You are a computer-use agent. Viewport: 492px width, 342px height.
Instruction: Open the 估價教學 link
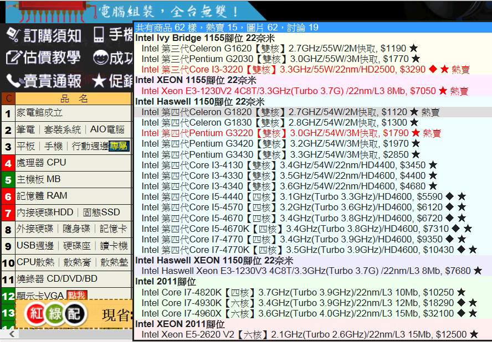click(x=52, y=58)
